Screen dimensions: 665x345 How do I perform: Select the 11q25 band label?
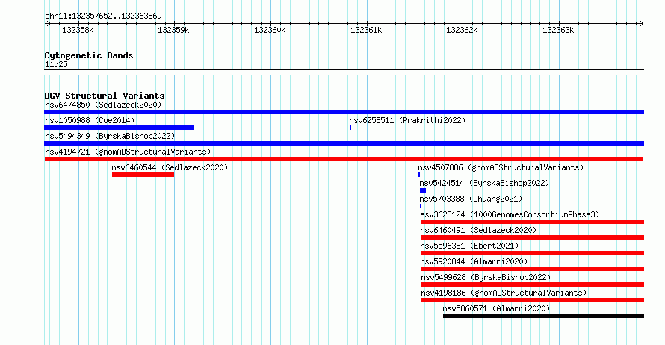pyautogui.click(x=56, y=65)
